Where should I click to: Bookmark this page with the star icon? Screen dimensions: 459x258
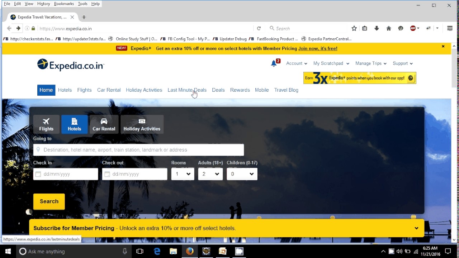pyautogui.click(x=354, y=28)
